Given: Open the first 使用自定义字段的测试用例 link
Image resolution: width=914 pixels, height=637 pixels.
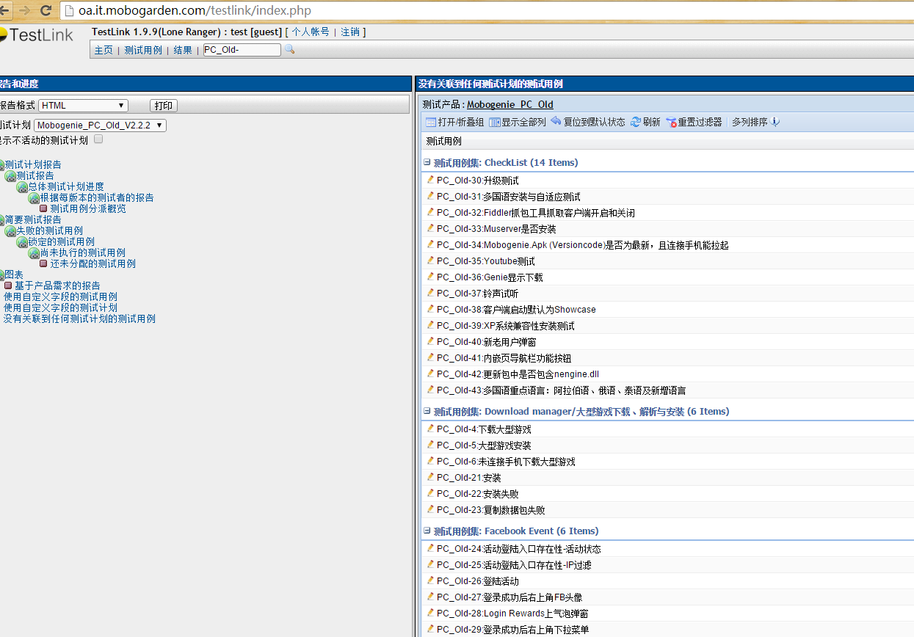Looking at the screenshot, I should (x=60, y=297).
